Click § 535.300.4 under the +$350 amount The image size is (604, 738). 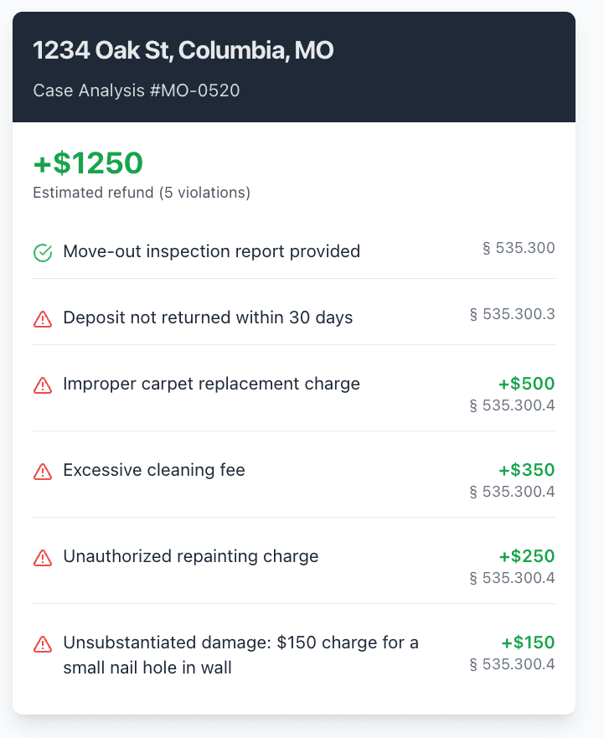click(x=512, y=492)
